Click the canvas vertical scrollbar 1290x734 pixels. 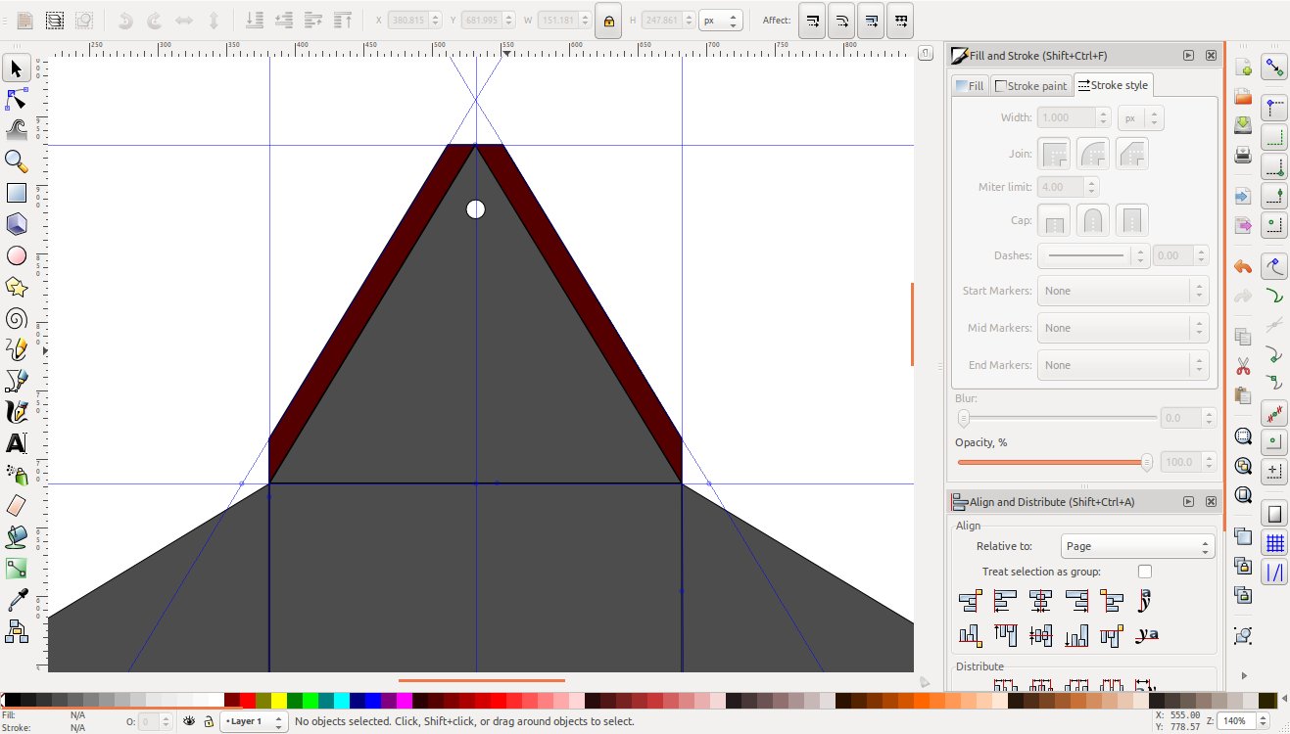point(912,324)
